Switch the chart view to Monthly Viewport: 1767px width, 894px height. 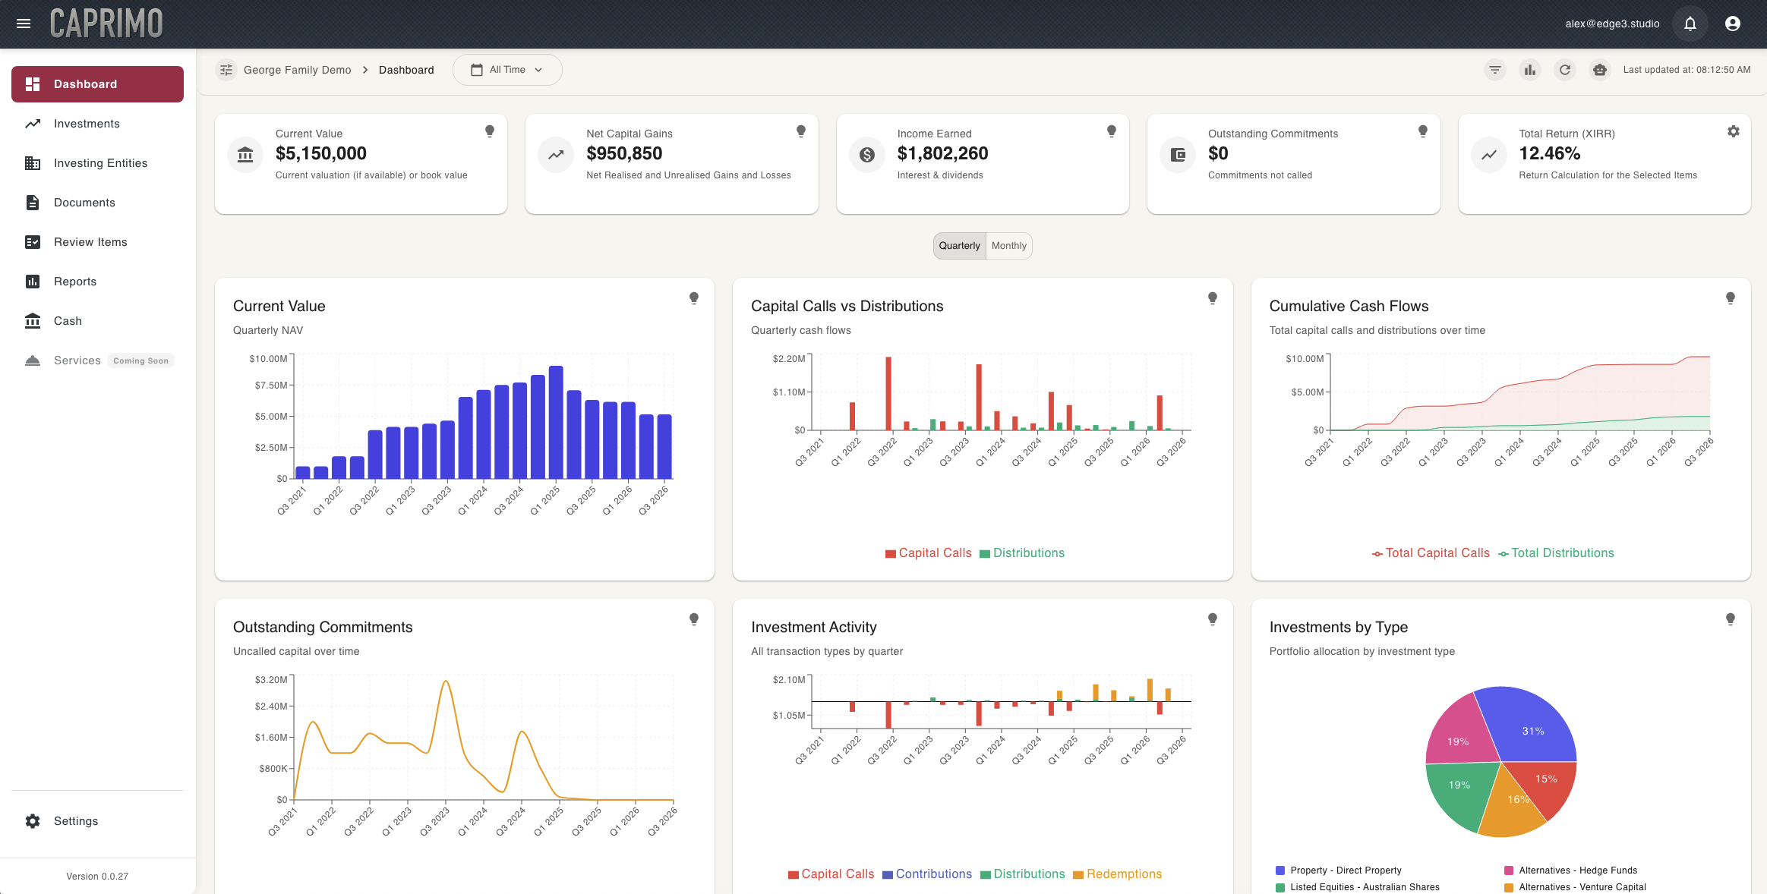point(1008,245)
